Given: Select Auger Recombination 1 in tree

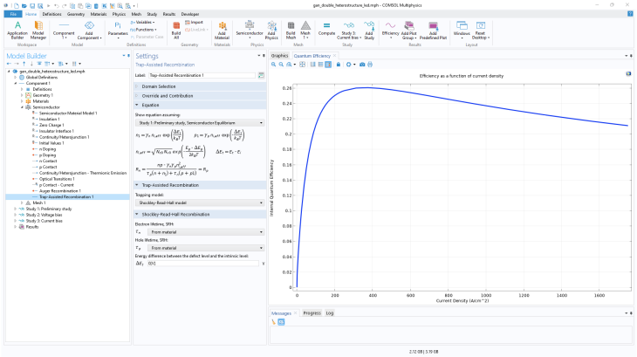Looking at the screenshot, I should click(59, 192).
